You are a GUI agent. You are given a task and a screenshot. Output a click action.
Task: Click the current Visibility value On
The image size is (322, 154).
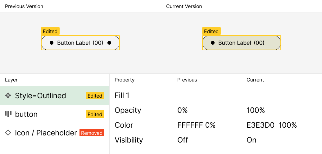coord(252,140)
